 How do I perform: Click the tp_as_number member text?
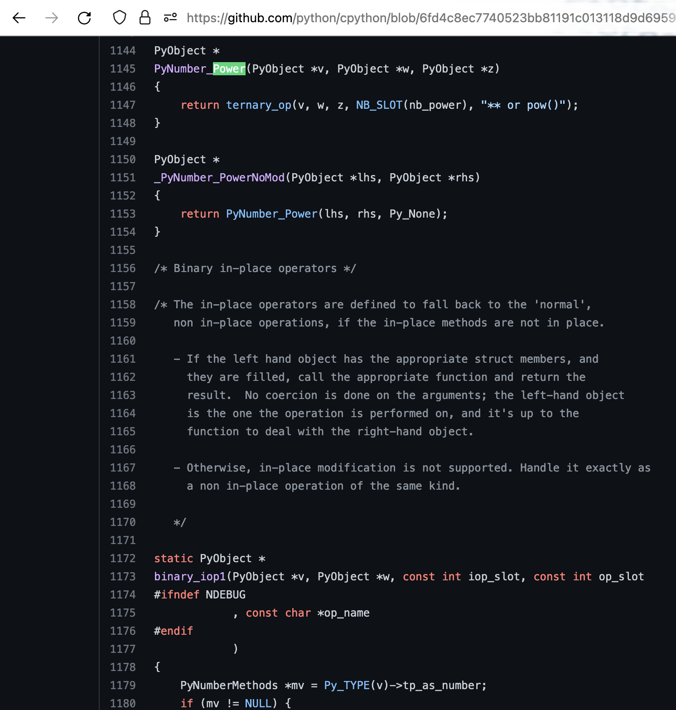point(442,686)
